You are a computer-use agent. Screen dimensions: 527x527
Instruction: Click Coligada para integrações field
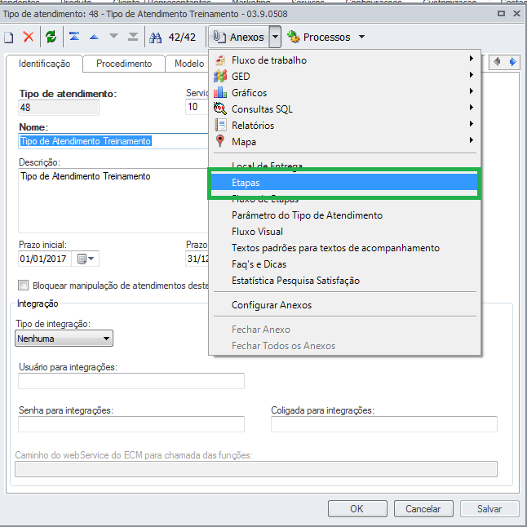pos(383,424)
